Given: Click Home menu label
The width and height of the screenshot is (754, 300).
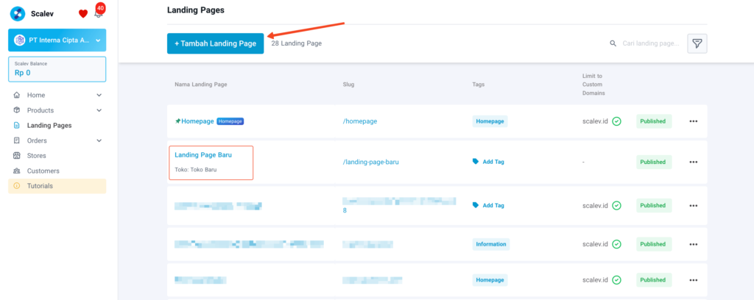Looking at the screenshot, I should click(x=36, y=95).
